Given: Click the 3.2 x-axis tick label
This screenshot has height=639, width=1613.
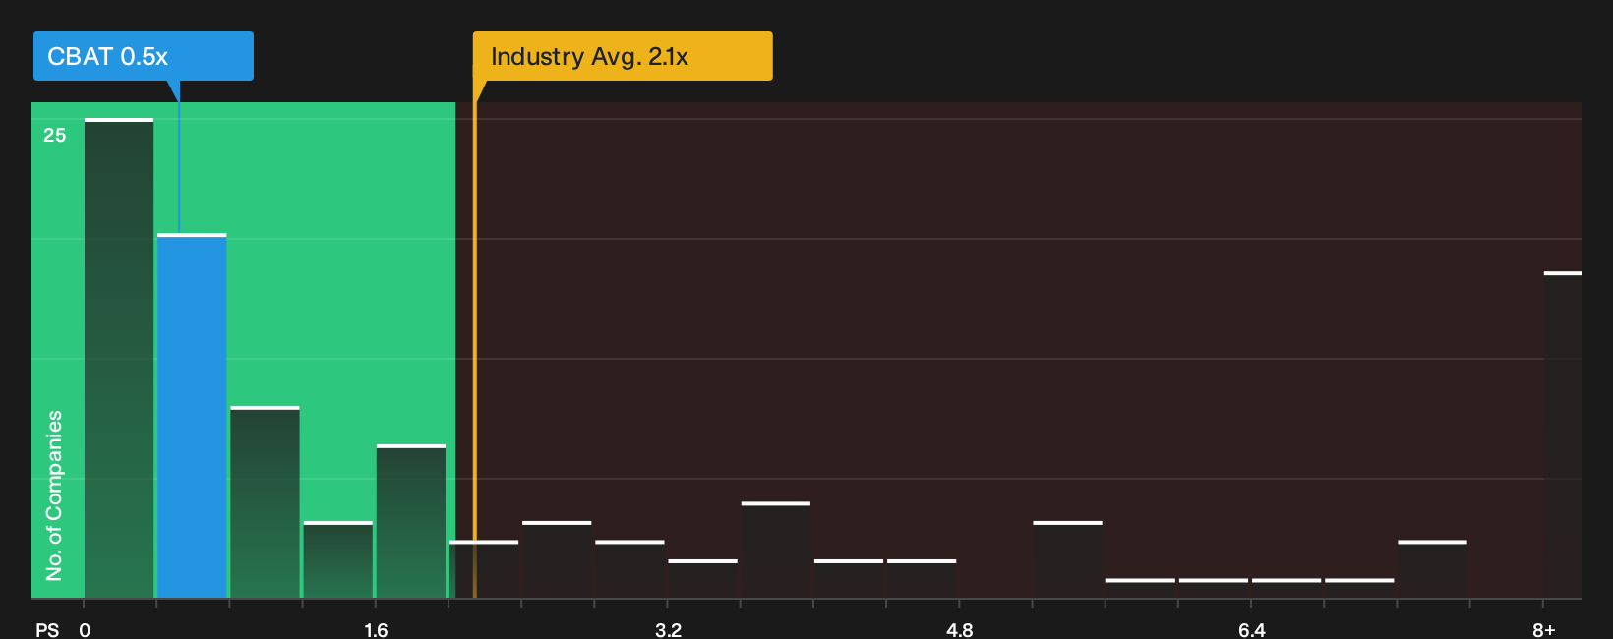Looking at the screenshot, I should 668,630.
